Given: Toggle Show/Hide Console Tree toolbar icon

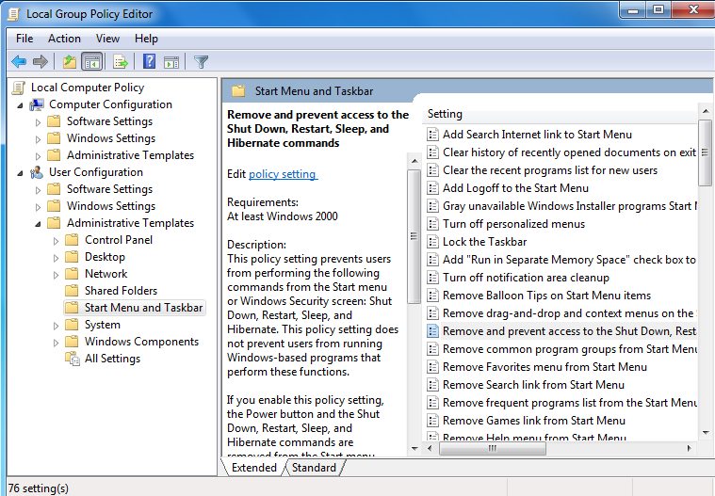Looking at the screenshot, I should 92,61.
